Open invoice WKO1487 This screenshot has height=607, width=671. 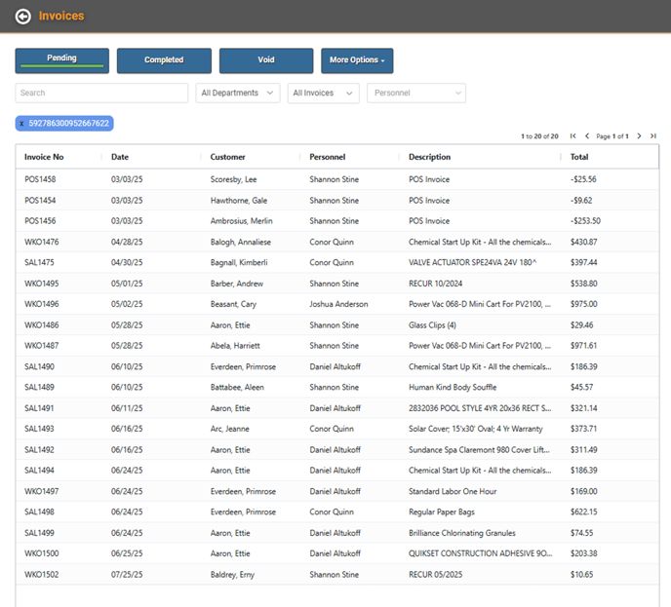[x=42, y=345]
